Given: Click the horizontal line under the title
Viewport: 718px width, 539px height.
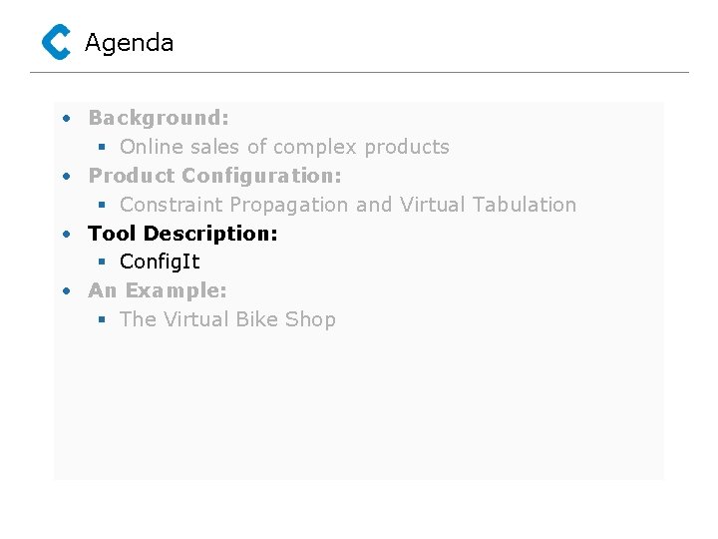Looking at the screenshot, I should (359, 72).
